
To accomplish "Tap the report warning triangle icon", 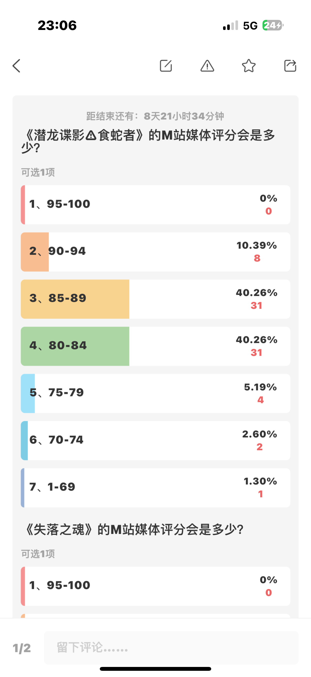I will pos(207,66).
